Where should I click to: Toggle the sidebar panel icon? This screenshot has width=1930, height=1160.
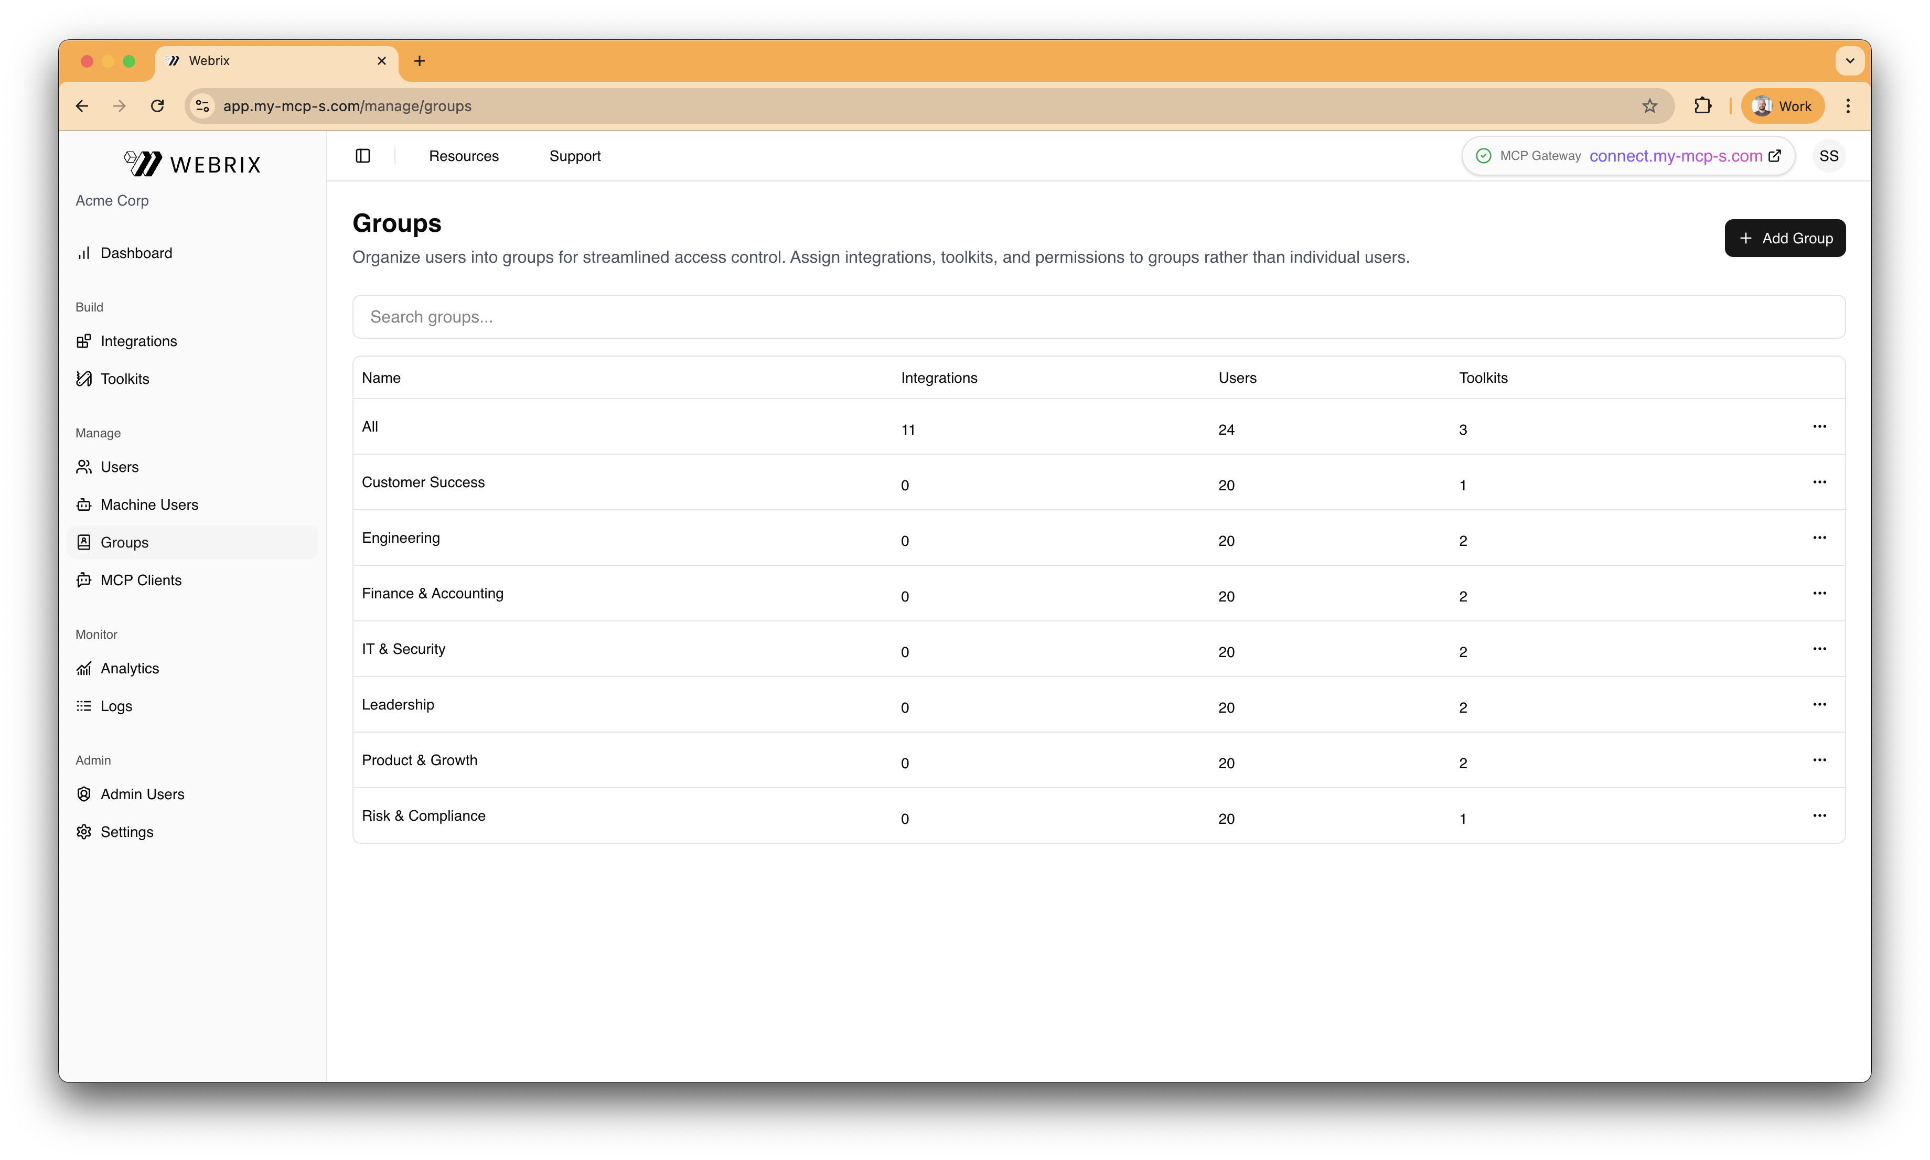tap(363, 156)
